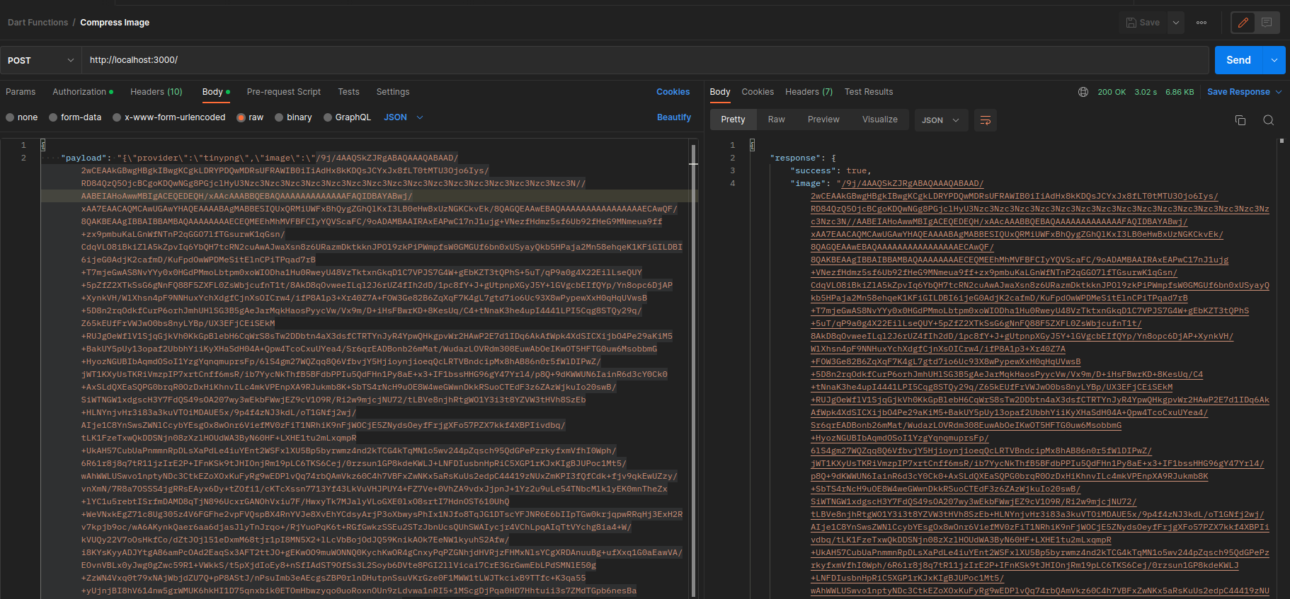Open the Cookies link in request pane

click(x=673, y=92)
